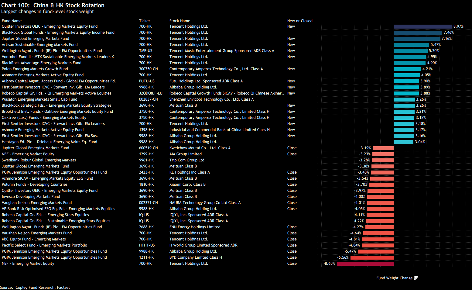Select the Polunin Funds - Developing Countries row
The height and width of the screenshot is (290, 472).
click(x=35, y=185)
